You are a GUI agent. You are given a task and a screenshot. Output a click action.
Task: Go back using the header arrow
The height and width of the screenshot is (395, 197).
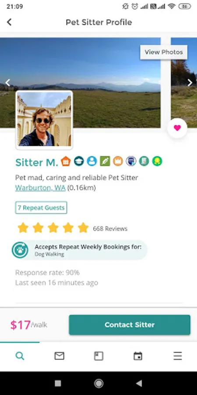9,22
